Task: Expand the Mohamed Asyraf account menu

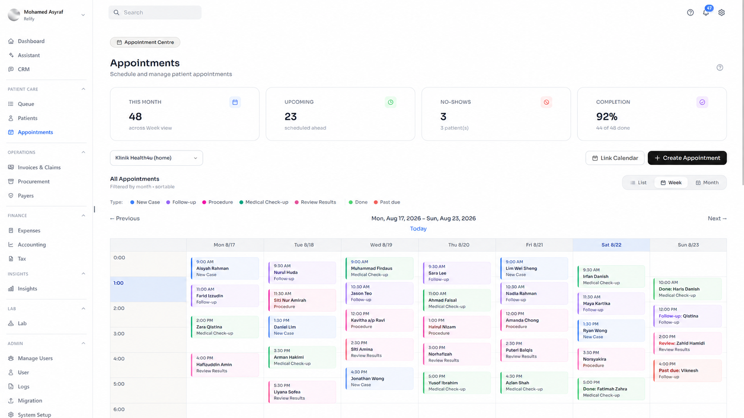Action: (x=46, y=15)
